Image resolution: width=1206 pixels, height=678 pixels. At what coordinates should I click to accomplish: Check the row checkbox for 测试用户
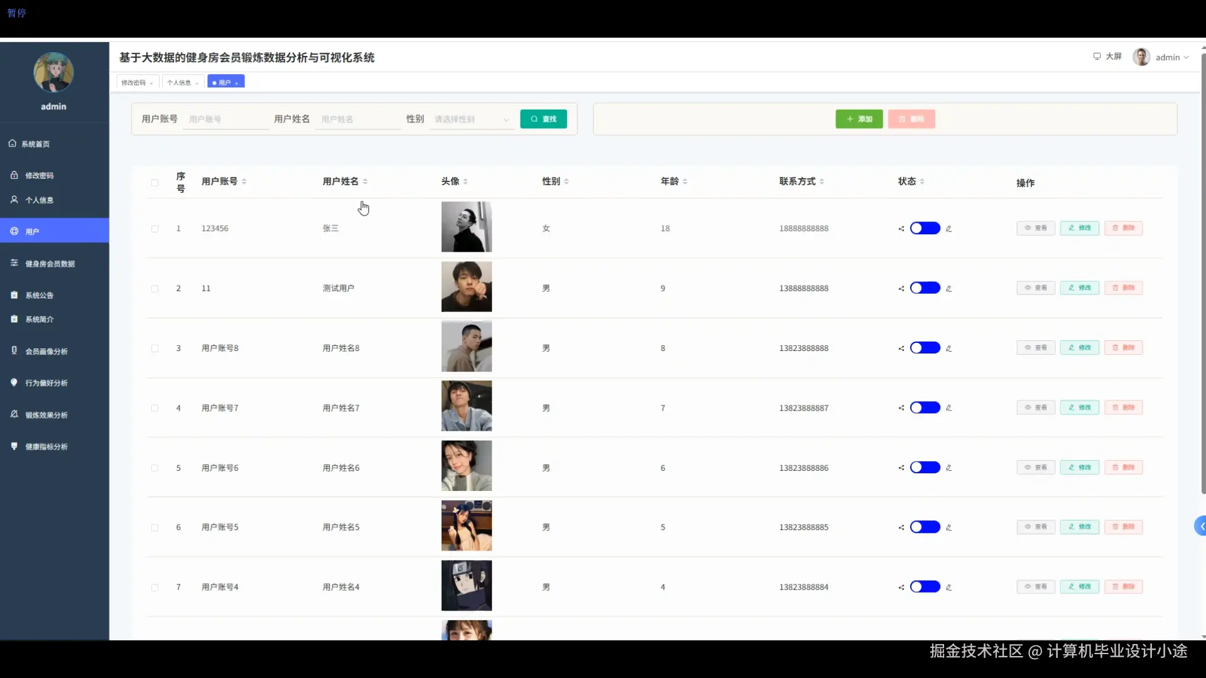[x=155, y=289]
